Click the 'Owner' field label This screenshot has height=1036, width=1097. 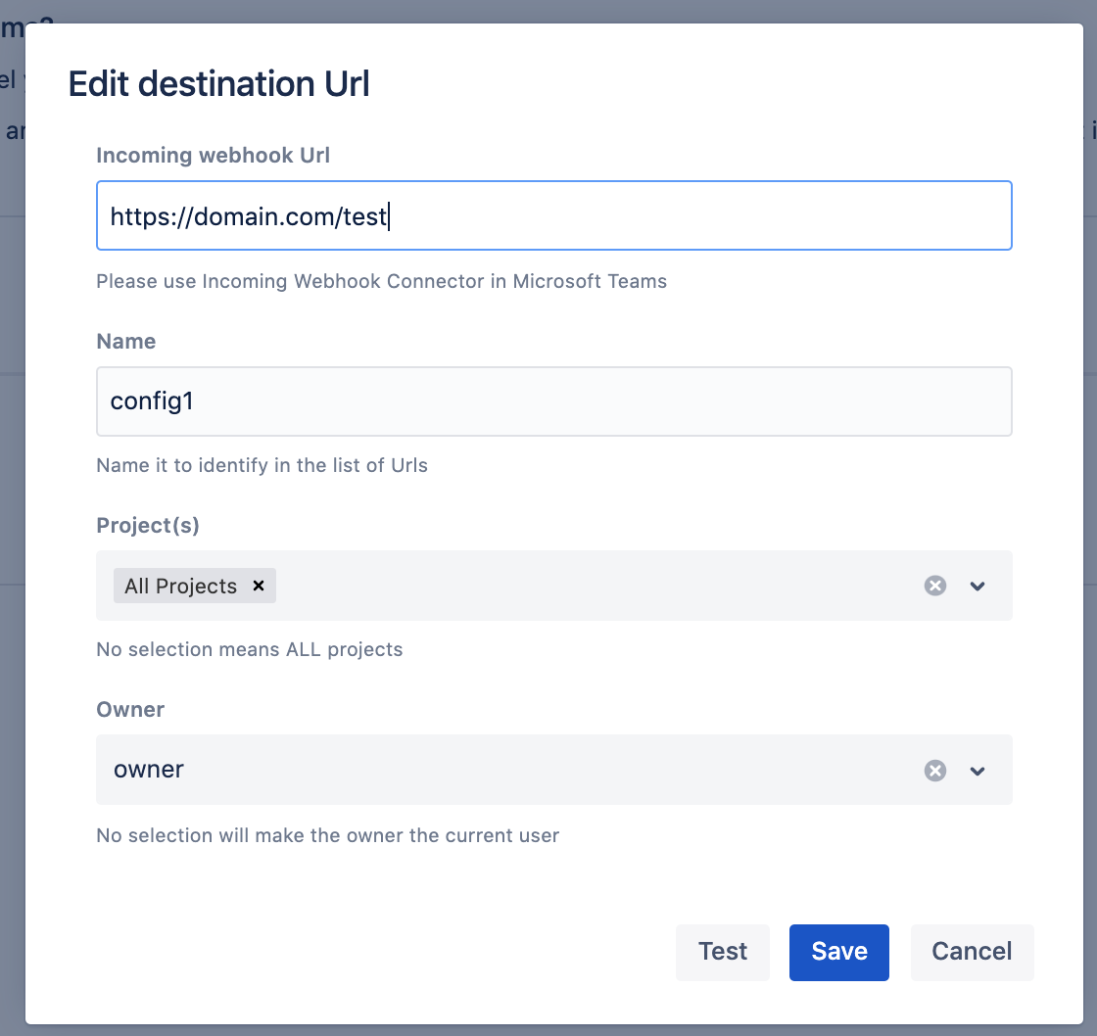tap(130, 709)
